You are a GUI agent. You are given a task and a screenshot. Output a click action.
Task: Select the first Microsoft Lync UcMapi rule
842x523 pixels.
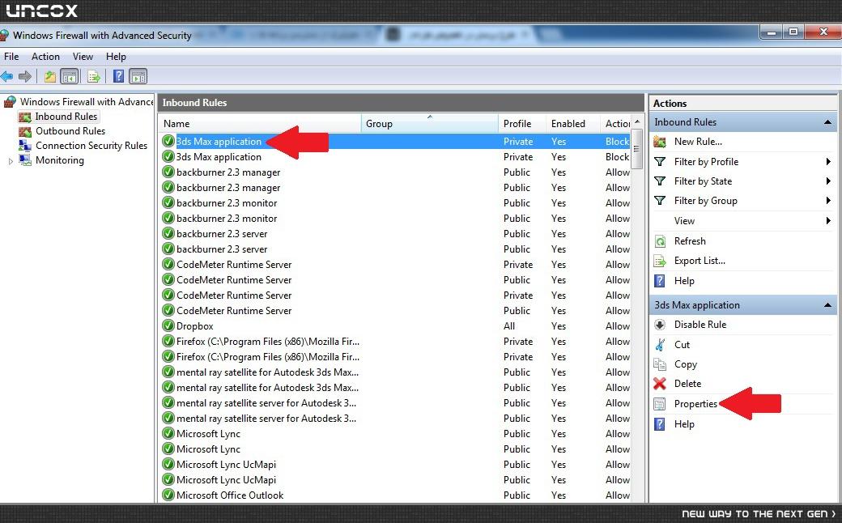point(395,465)
